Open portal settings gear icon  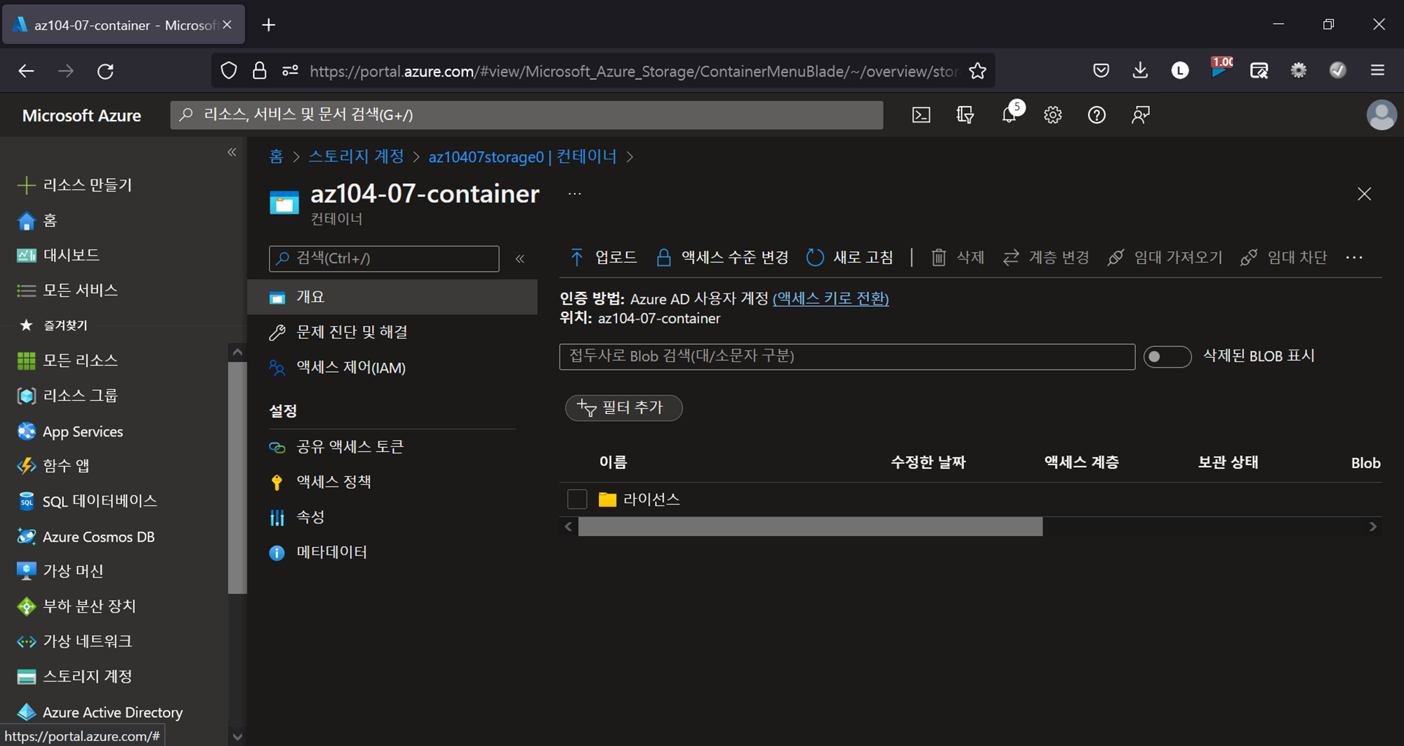[1052, 115]
